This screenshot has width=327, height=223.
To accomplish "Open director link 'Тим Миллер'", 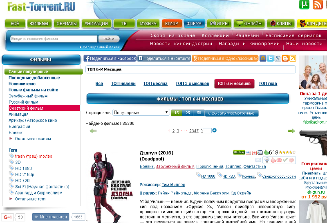I will click(173, 185).
